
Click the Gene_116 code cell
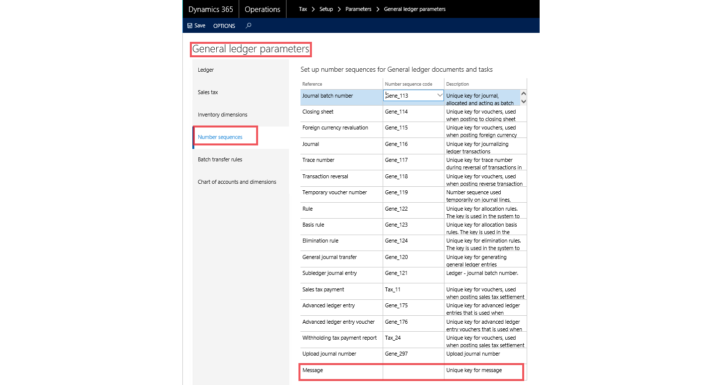414,146
